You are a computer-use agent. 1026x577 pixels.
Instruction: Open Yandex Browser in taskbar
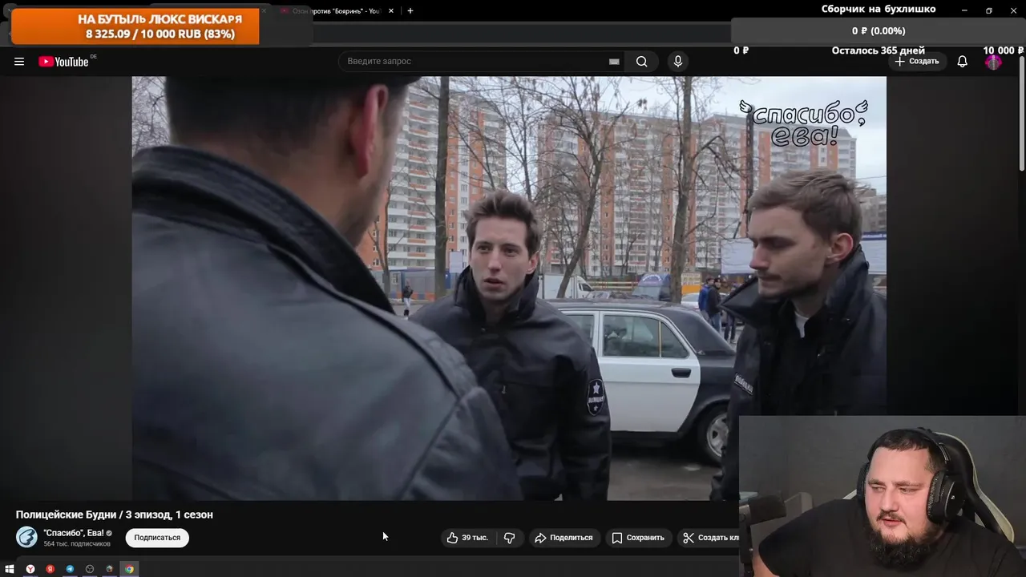[30, 569]
